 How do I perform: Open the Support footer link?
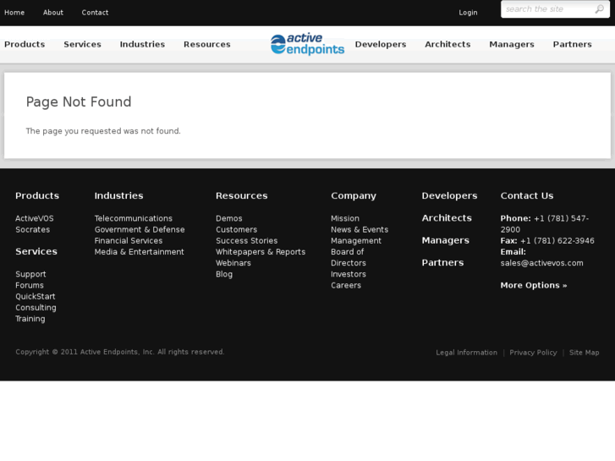(x=30, y=274)
